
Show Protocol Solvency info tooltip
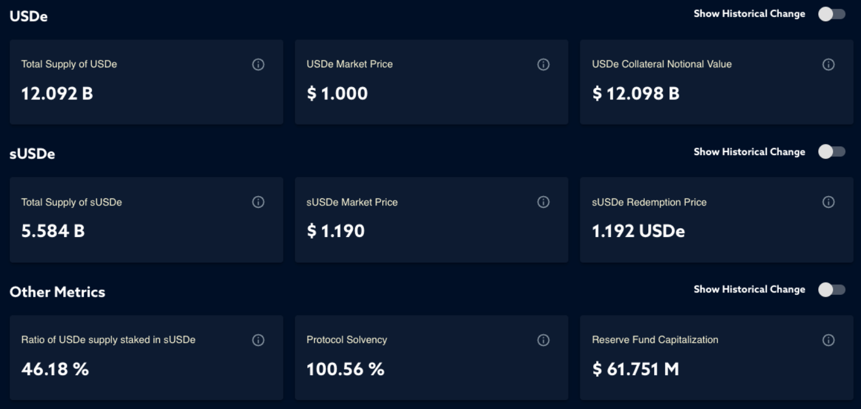(x=543, y=340)
